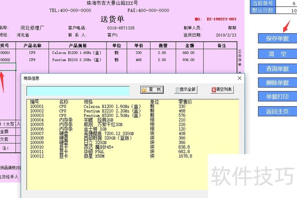This screenshot has height=198, width=297.
Task: Click the spec cell Celeron E1200 1.6GHz in delivery table
Action: [x=77, y=53]
